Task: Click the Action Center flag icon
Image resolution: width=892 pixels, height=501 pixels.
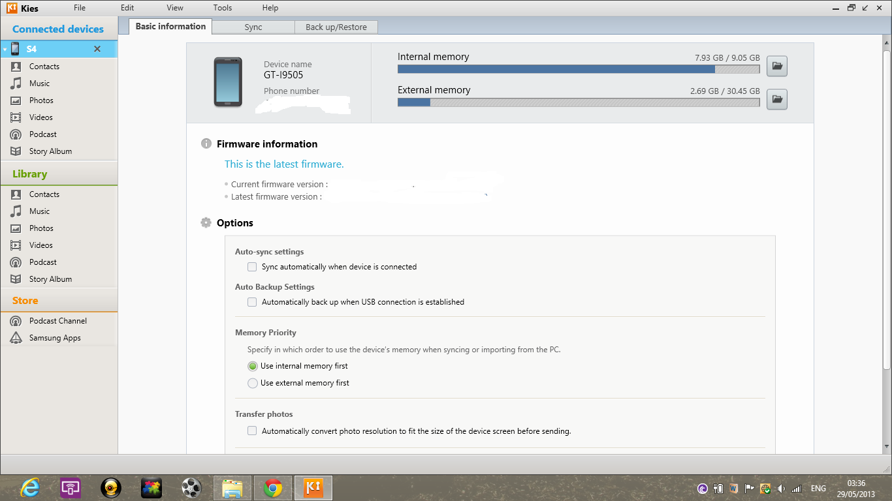Action: click(x=749, y=488)
